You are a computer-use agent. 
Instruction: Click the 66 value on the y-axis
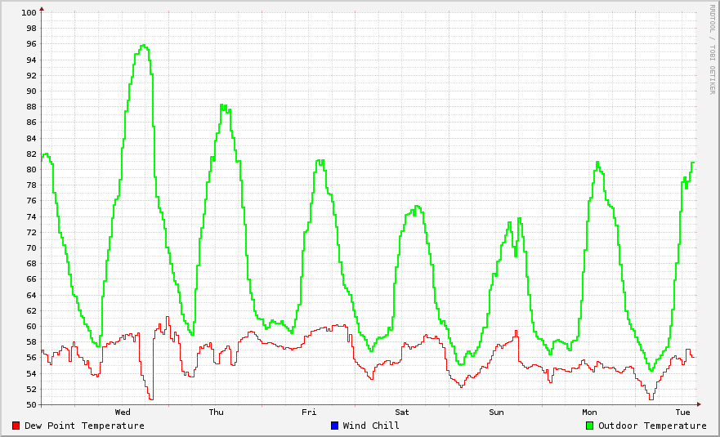click(31, 279)
